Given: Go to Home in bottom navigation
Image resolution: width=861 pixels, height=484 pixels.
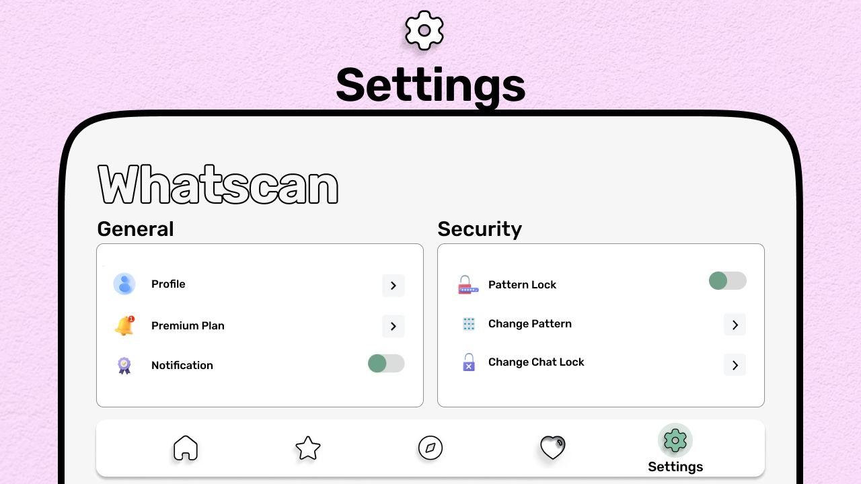Looking at the screenshot, I should point(186,448).
